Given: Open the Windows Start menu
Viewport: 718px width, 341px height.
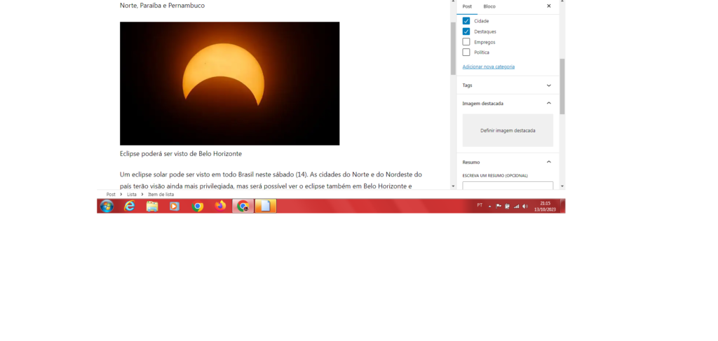Looking at the screenshot, I should coord(107,206).
